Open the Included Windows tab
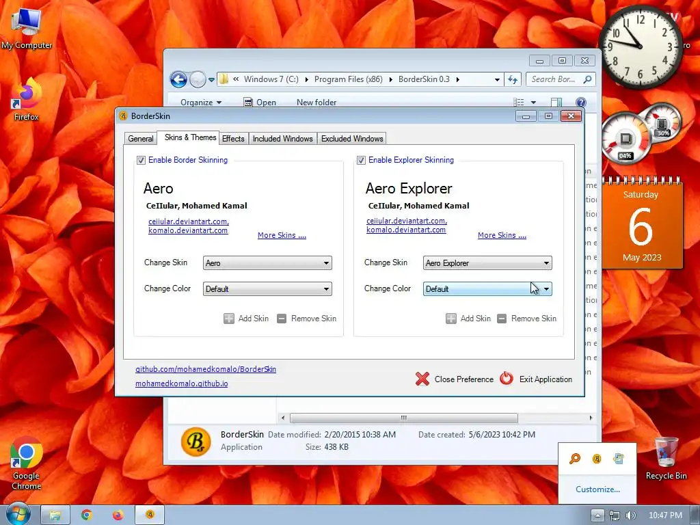The width and height of the screenshot is (700, 525). [282, 138]
